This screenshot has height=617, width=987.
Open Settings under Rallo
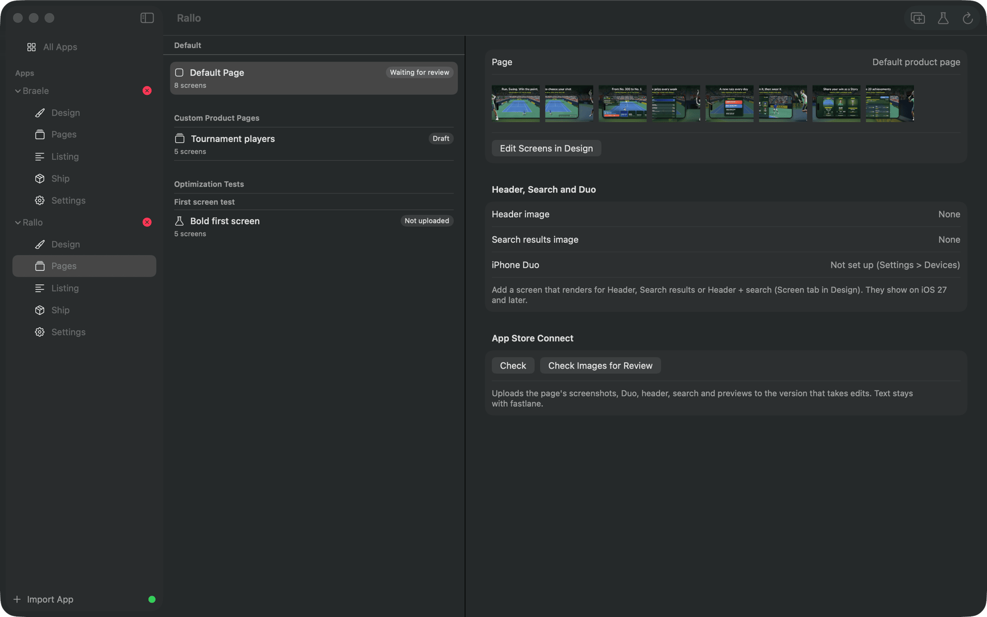[84, 332]
